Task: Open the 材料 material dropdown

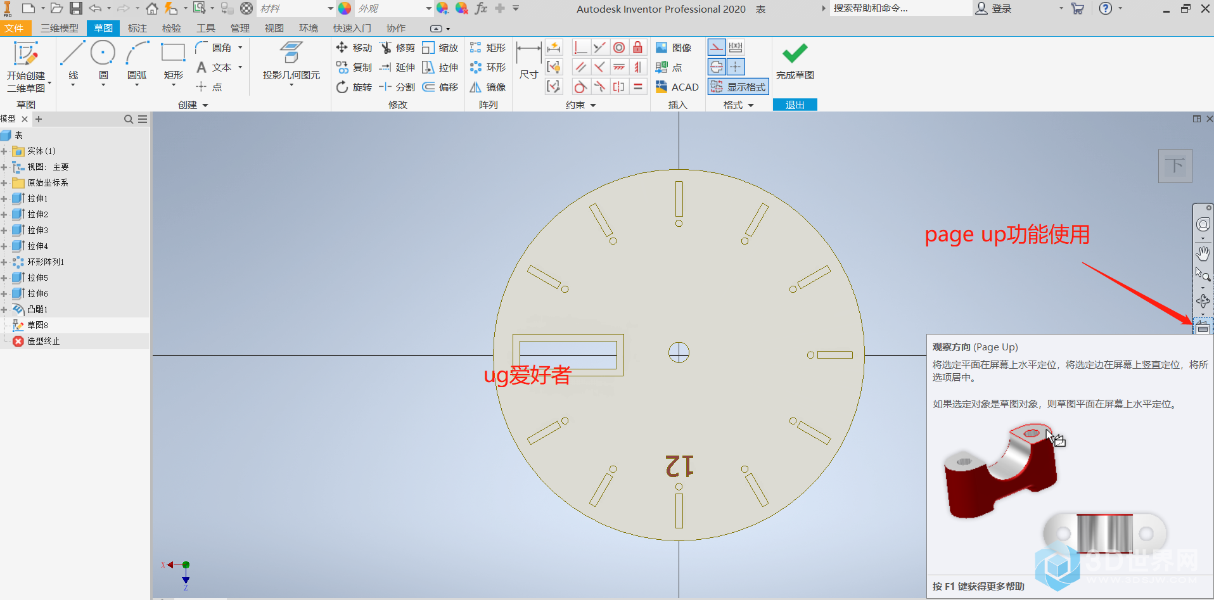Action: pyautogui.click(x=330, y=9)
